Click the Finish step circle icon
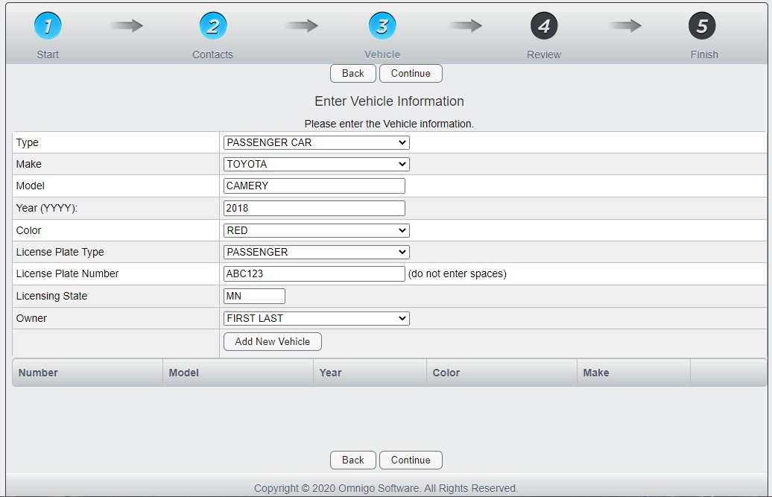The image size is (772, 497). click(701, 25)
